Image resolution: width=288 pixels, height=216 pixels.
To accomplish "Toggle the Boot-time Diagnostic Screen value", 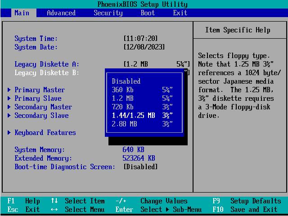I will click(140, 167).
